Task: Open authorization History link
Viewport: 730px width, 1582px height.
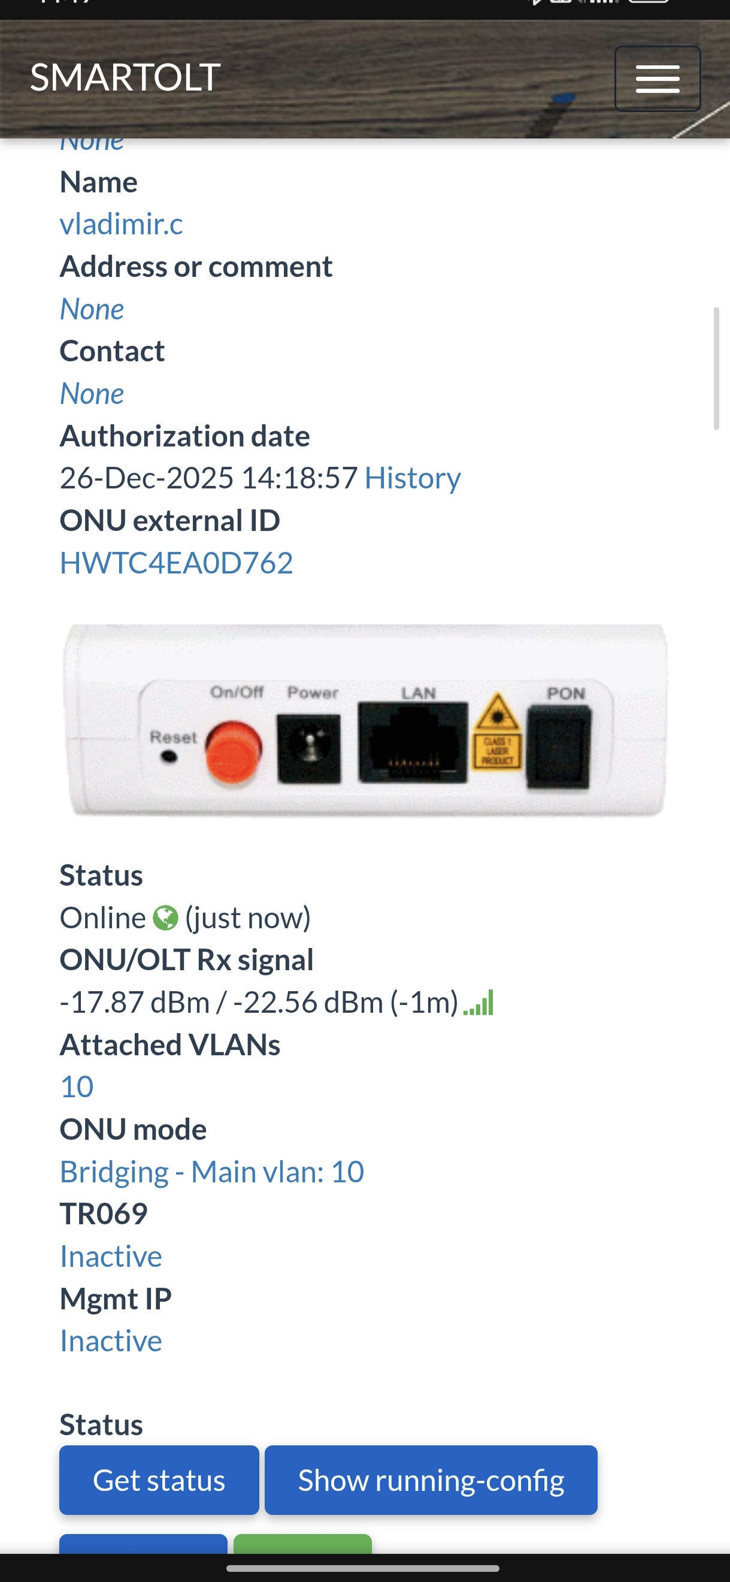Action: (413, 478)
